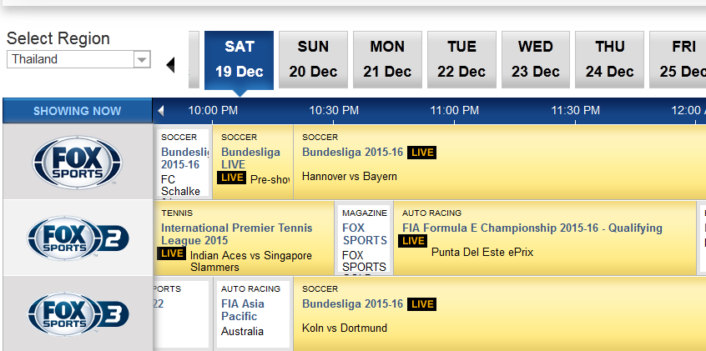Open FIA Formula E Championship Qualifying listing
The image size is (706, 351).
tap(532, 228)
